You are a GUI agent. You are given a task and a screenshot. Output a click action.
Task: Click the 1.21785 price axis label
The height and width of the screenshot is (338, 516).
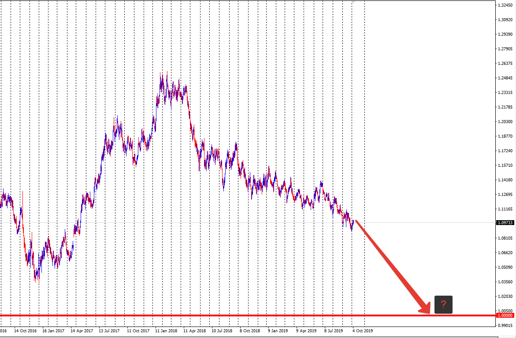(505, 107)
